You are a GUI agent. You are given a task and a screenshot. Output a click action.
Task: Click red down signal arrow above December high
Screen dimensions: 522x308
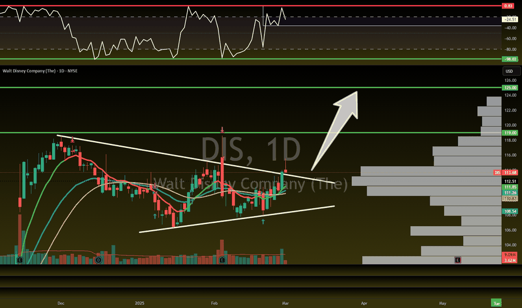[72, 139]
